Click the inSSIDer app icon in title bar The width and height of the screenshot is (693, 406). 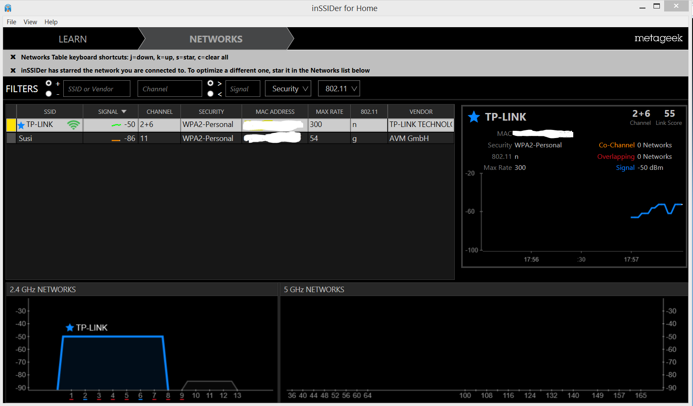point(8,8)
